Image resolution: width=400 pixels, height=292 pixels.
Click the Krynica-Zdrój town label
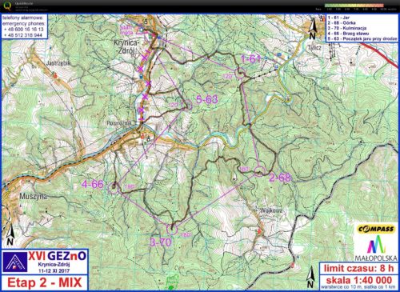point(126,46)
